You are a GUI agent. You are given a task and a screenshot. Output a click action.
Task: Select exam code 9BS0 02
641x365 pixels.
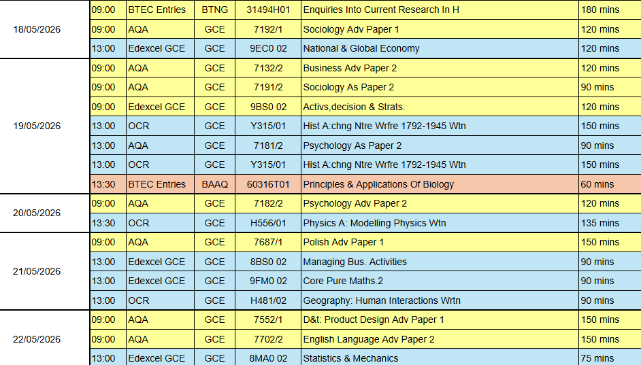(x=267, y=107)
